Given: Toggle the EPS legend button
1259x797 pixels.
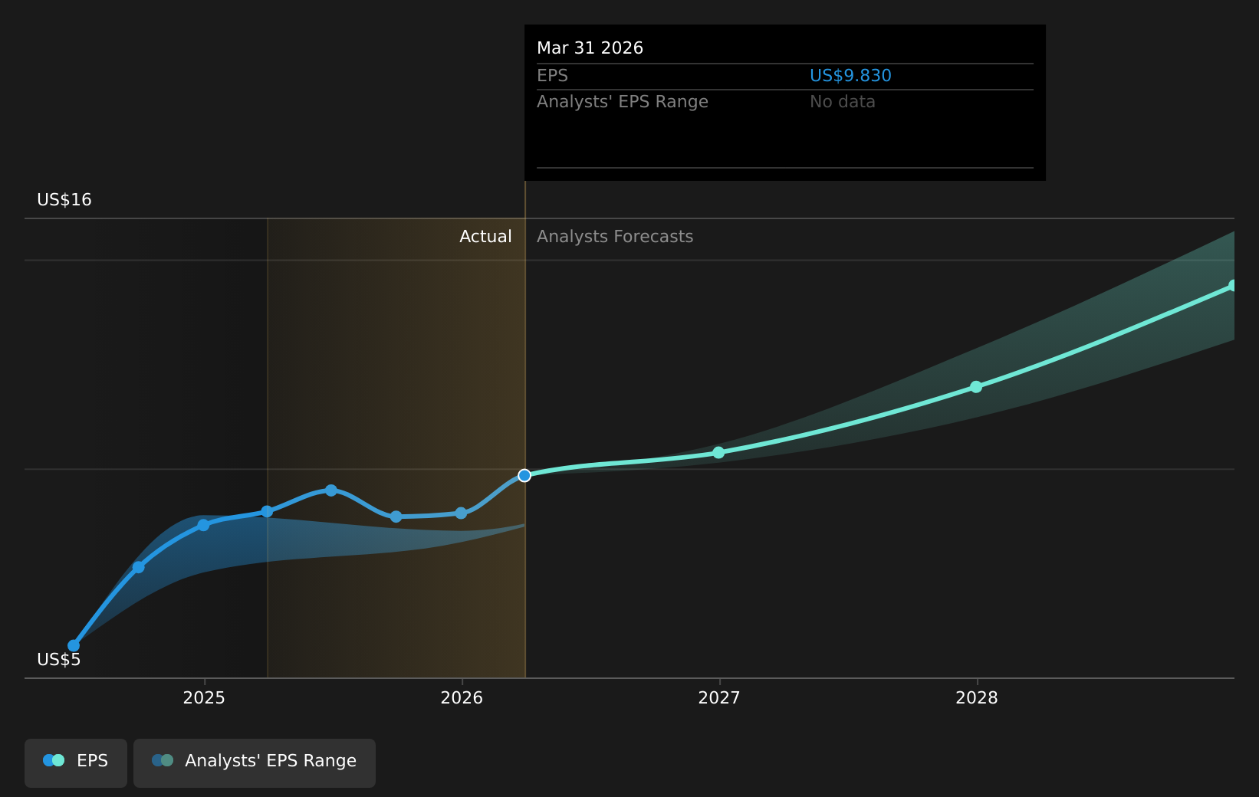Looking at the screenshot, I should (76, 763).
